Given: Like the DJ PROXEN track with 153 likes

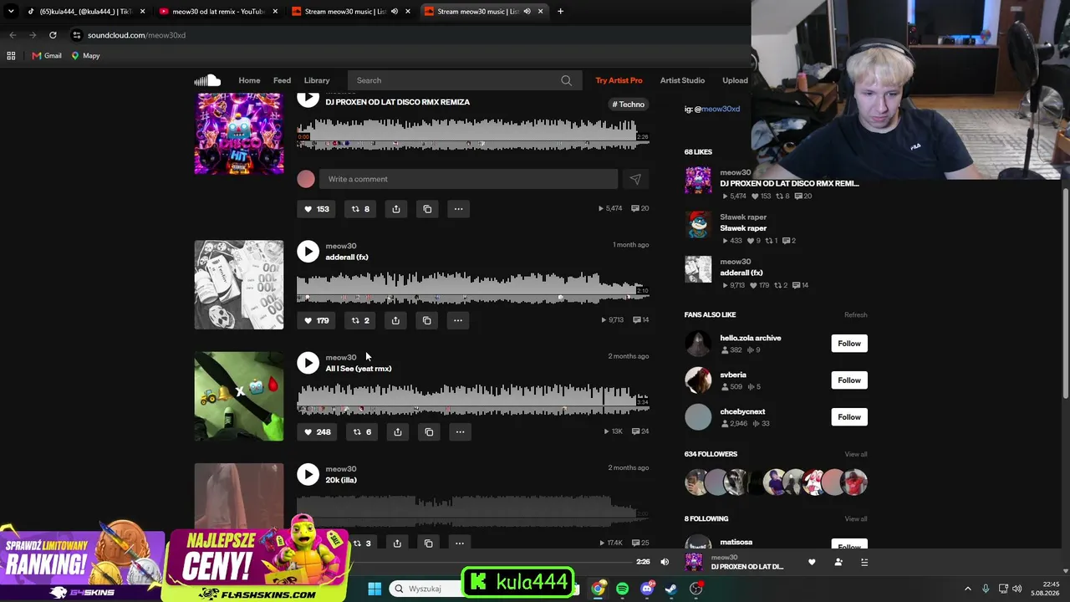Looking at the screenshot, I should click(316, 209).
